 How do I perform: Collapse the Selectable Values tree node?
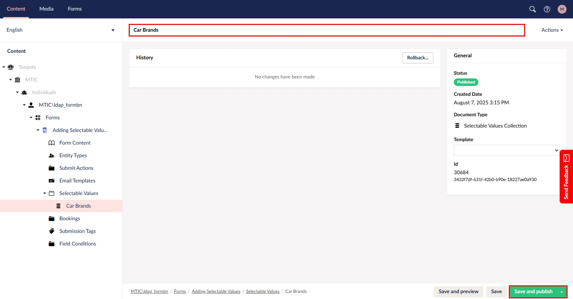coord(45,193)
